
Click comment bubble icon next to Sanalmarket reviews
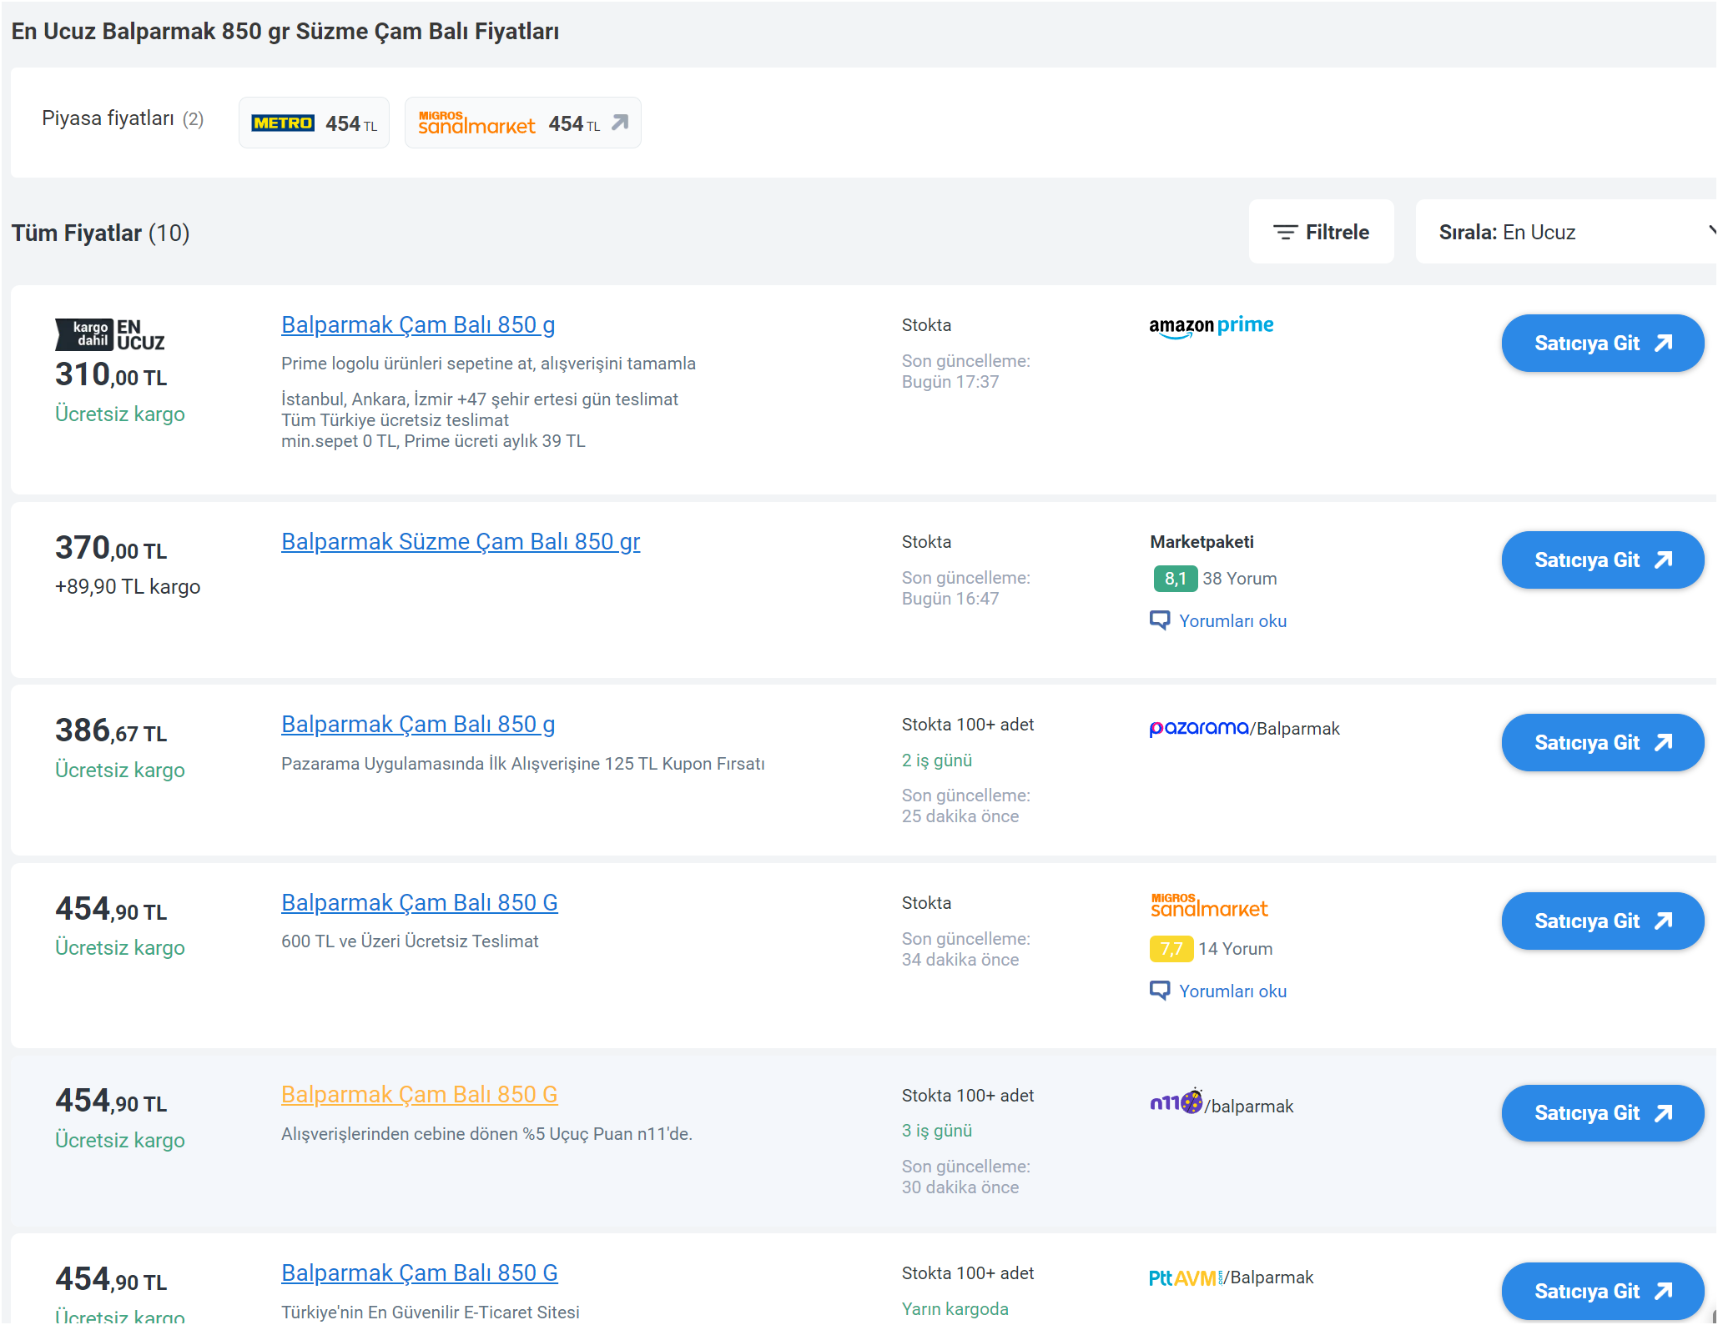click(x=1160, y=991)
